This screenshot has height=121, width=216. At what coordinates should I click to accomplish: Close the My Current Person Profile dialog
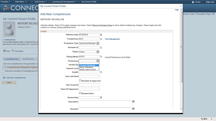point(181,6)
